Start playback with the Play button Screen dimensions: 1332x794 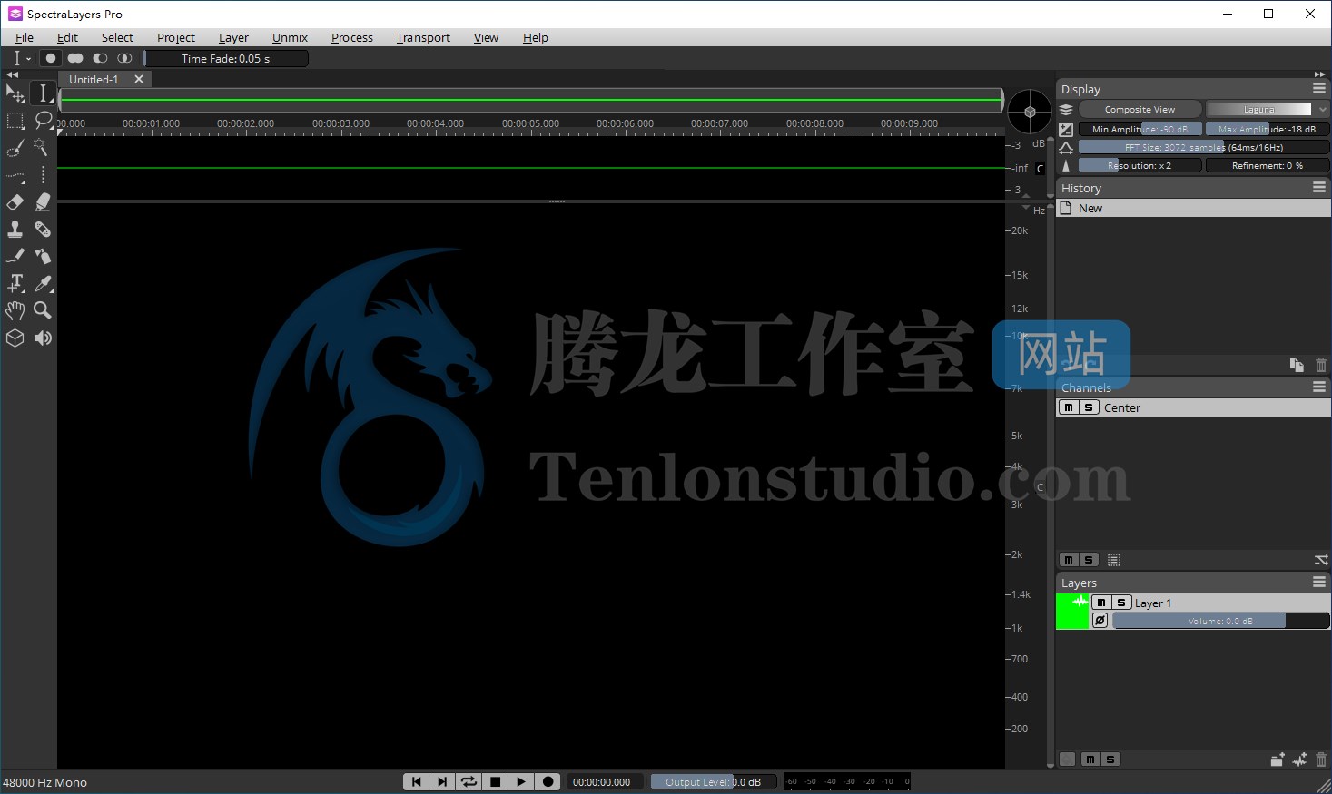[521, 781]
